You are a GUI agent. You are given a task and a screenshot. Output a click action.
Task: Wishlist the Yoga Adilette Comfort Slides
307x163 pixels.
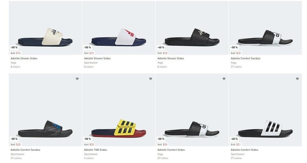pyautogui.click(x=224, y=79)
